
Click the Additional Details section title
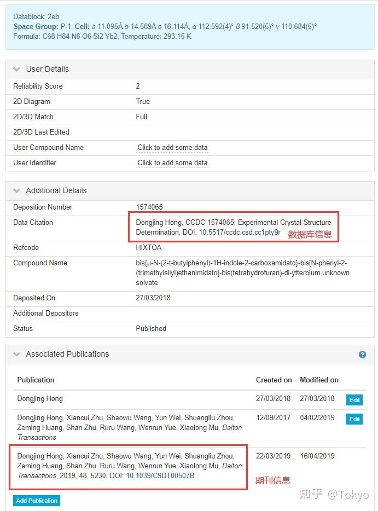(x=56, y=191)
